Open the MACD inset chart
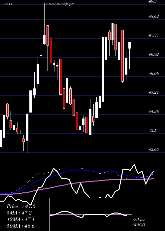Viewport: 165px width, 231px height. [x=91, y=214]
